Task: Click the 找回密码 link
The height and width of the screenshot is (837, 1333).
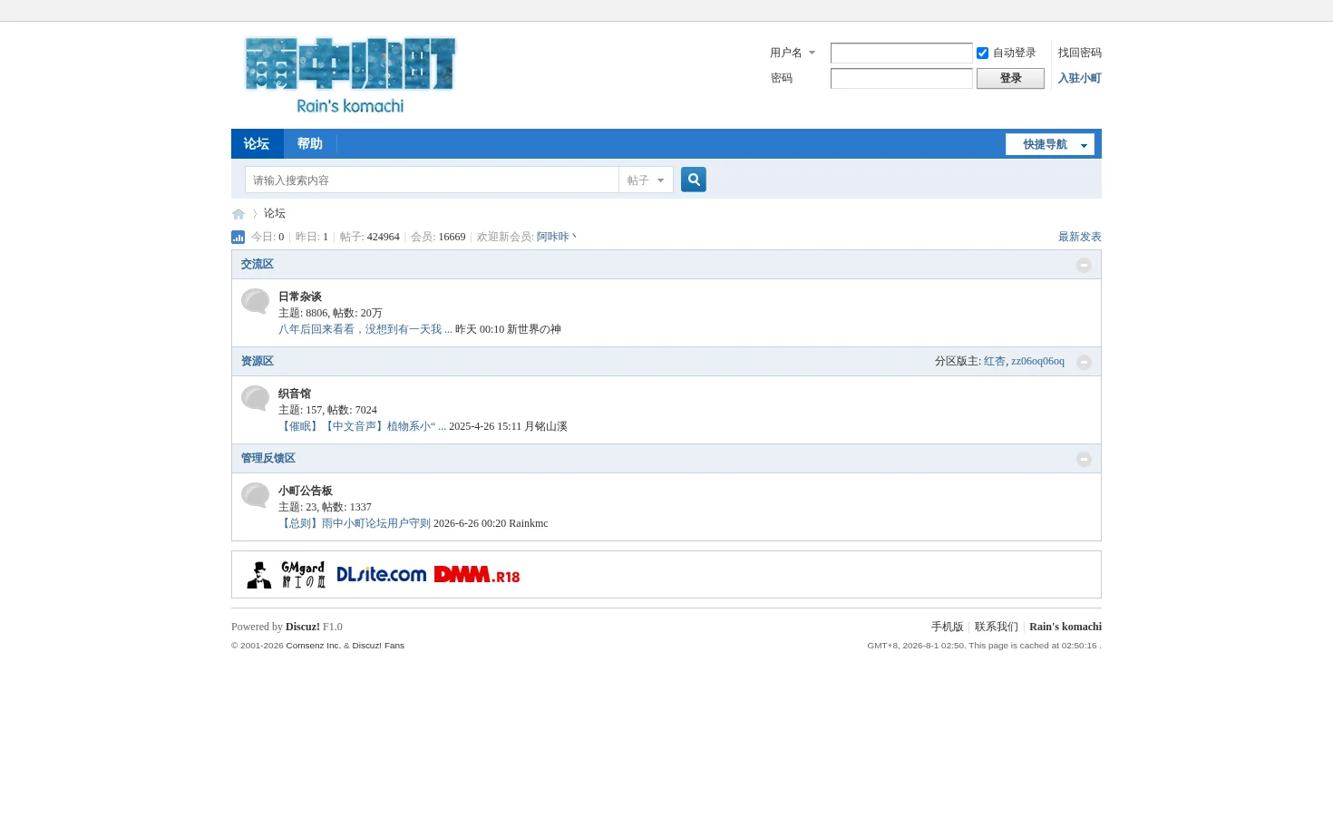Action: 1079,53
